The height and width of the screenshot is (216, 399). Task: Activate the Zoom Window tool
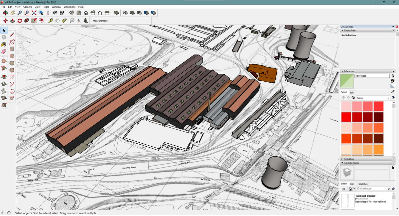point(27,13)
